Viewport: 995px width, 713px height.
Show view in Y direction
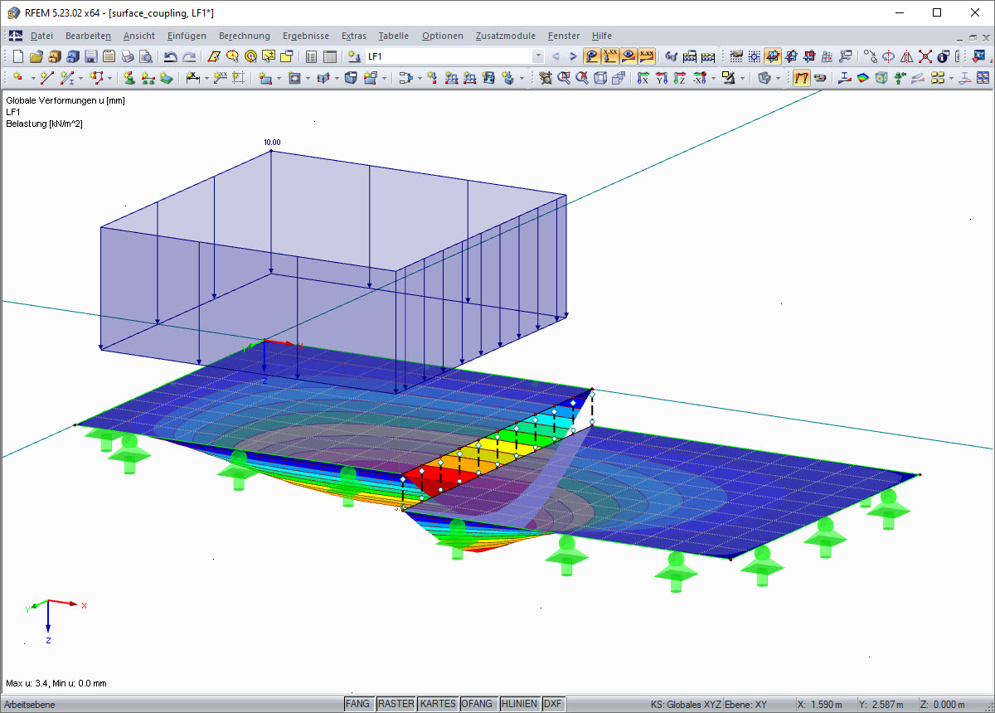(x=661, y=78)
